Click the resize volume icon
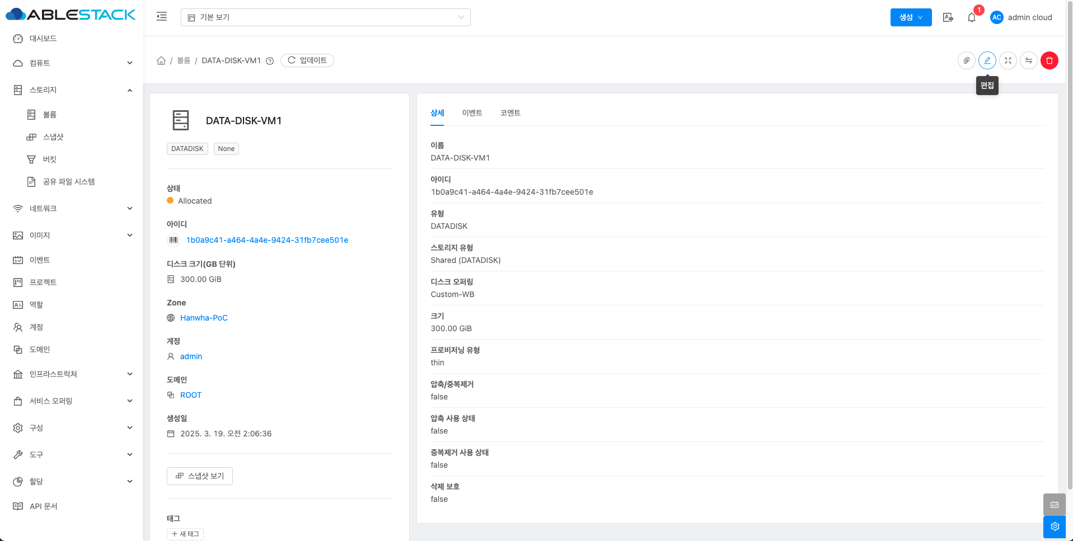The height and width of the screenshot is (541, 1073). tap(1008, 60)
